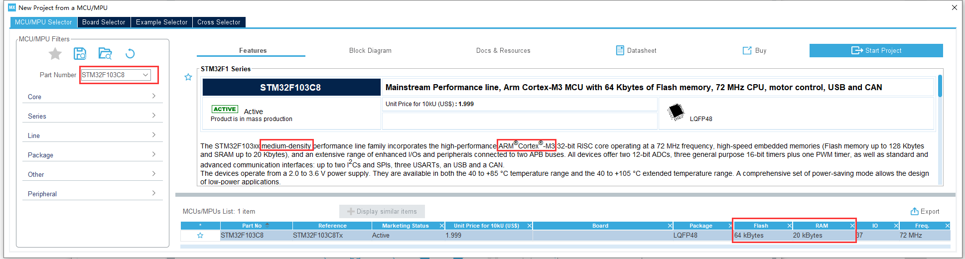The width and height of the screenshot is (965, 259).
Task: Switch to the Board Selector tab
Action: [104, 22]
